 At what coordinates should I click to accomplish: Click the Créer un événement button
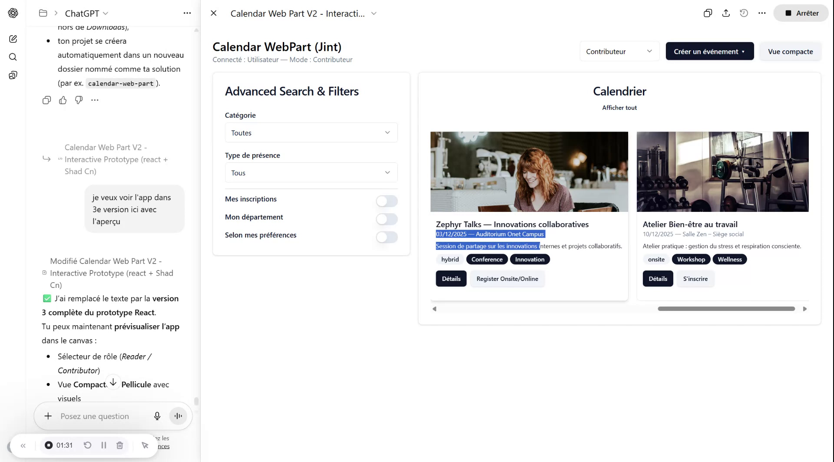point(709,51)
